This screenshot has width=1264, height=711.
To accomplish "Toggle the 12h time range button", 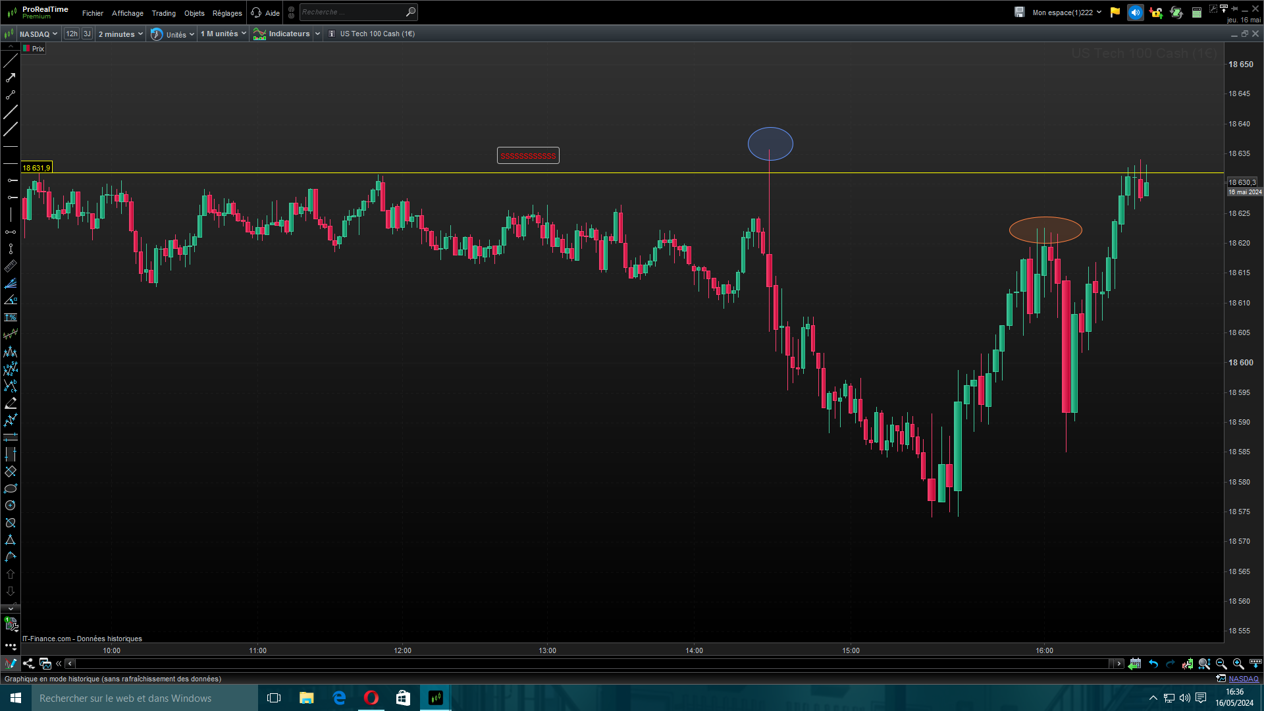I will 72,34.
